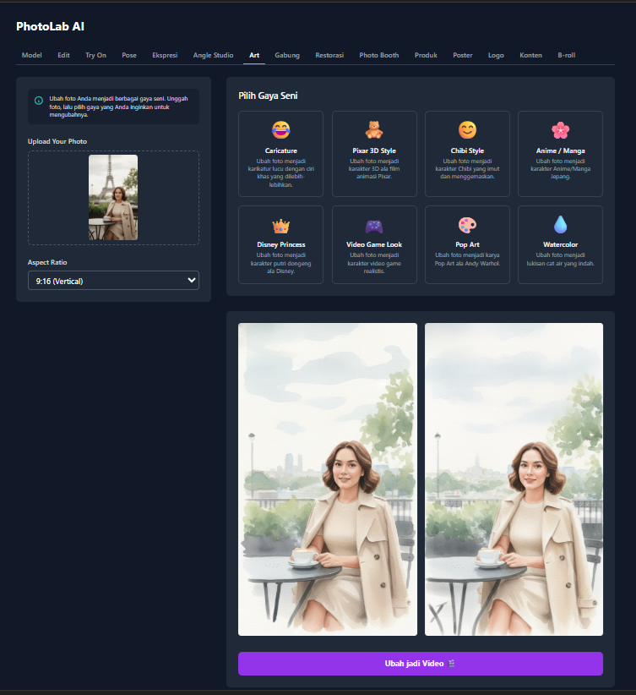636x695 pixels.
Task: Select the Watercolor droplet icon
Action: 560,225
